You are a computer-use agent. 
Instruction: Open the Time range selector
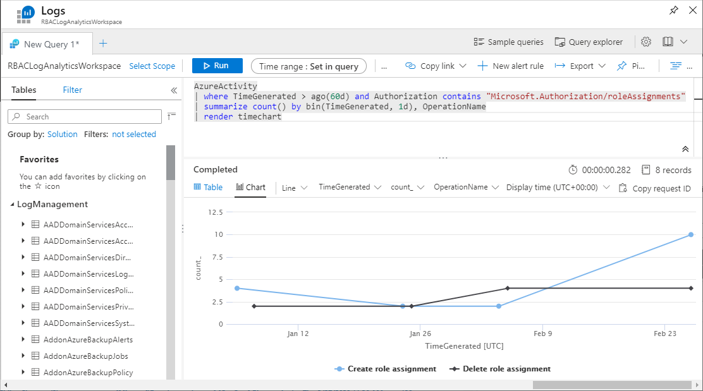click(308, 66)
